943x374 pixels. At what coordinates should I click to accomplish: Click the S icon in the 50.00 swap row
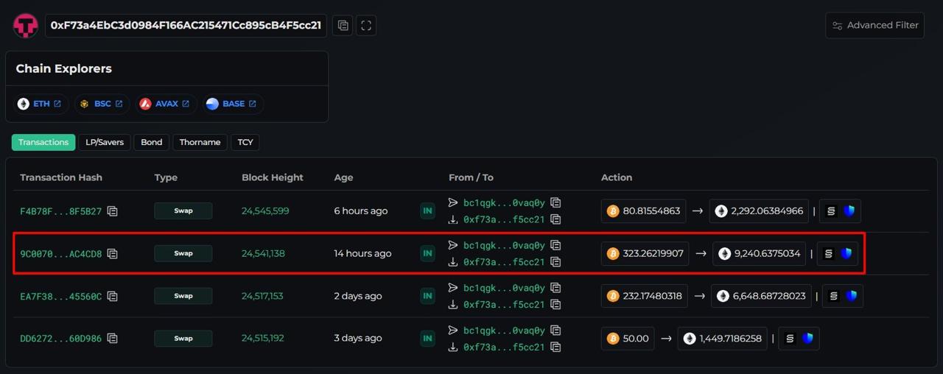(x=790, y=339)
